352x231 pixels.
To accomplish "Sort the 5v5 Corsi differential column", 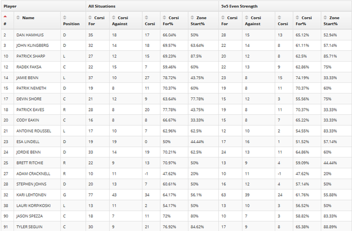I will pos(279,18).
